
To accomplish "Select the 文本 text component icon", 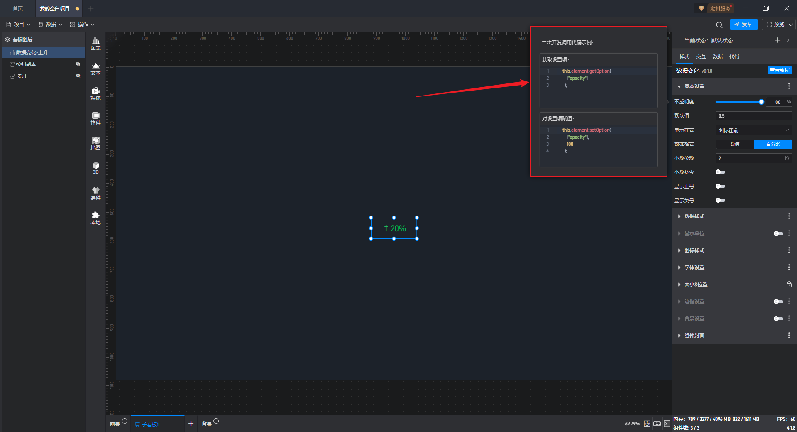I will [95, 69].
